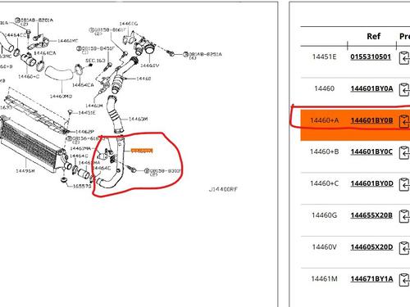Open part number link 144671BY1A
Viewport: 410px width, 307px height.
tap(371, 279)
